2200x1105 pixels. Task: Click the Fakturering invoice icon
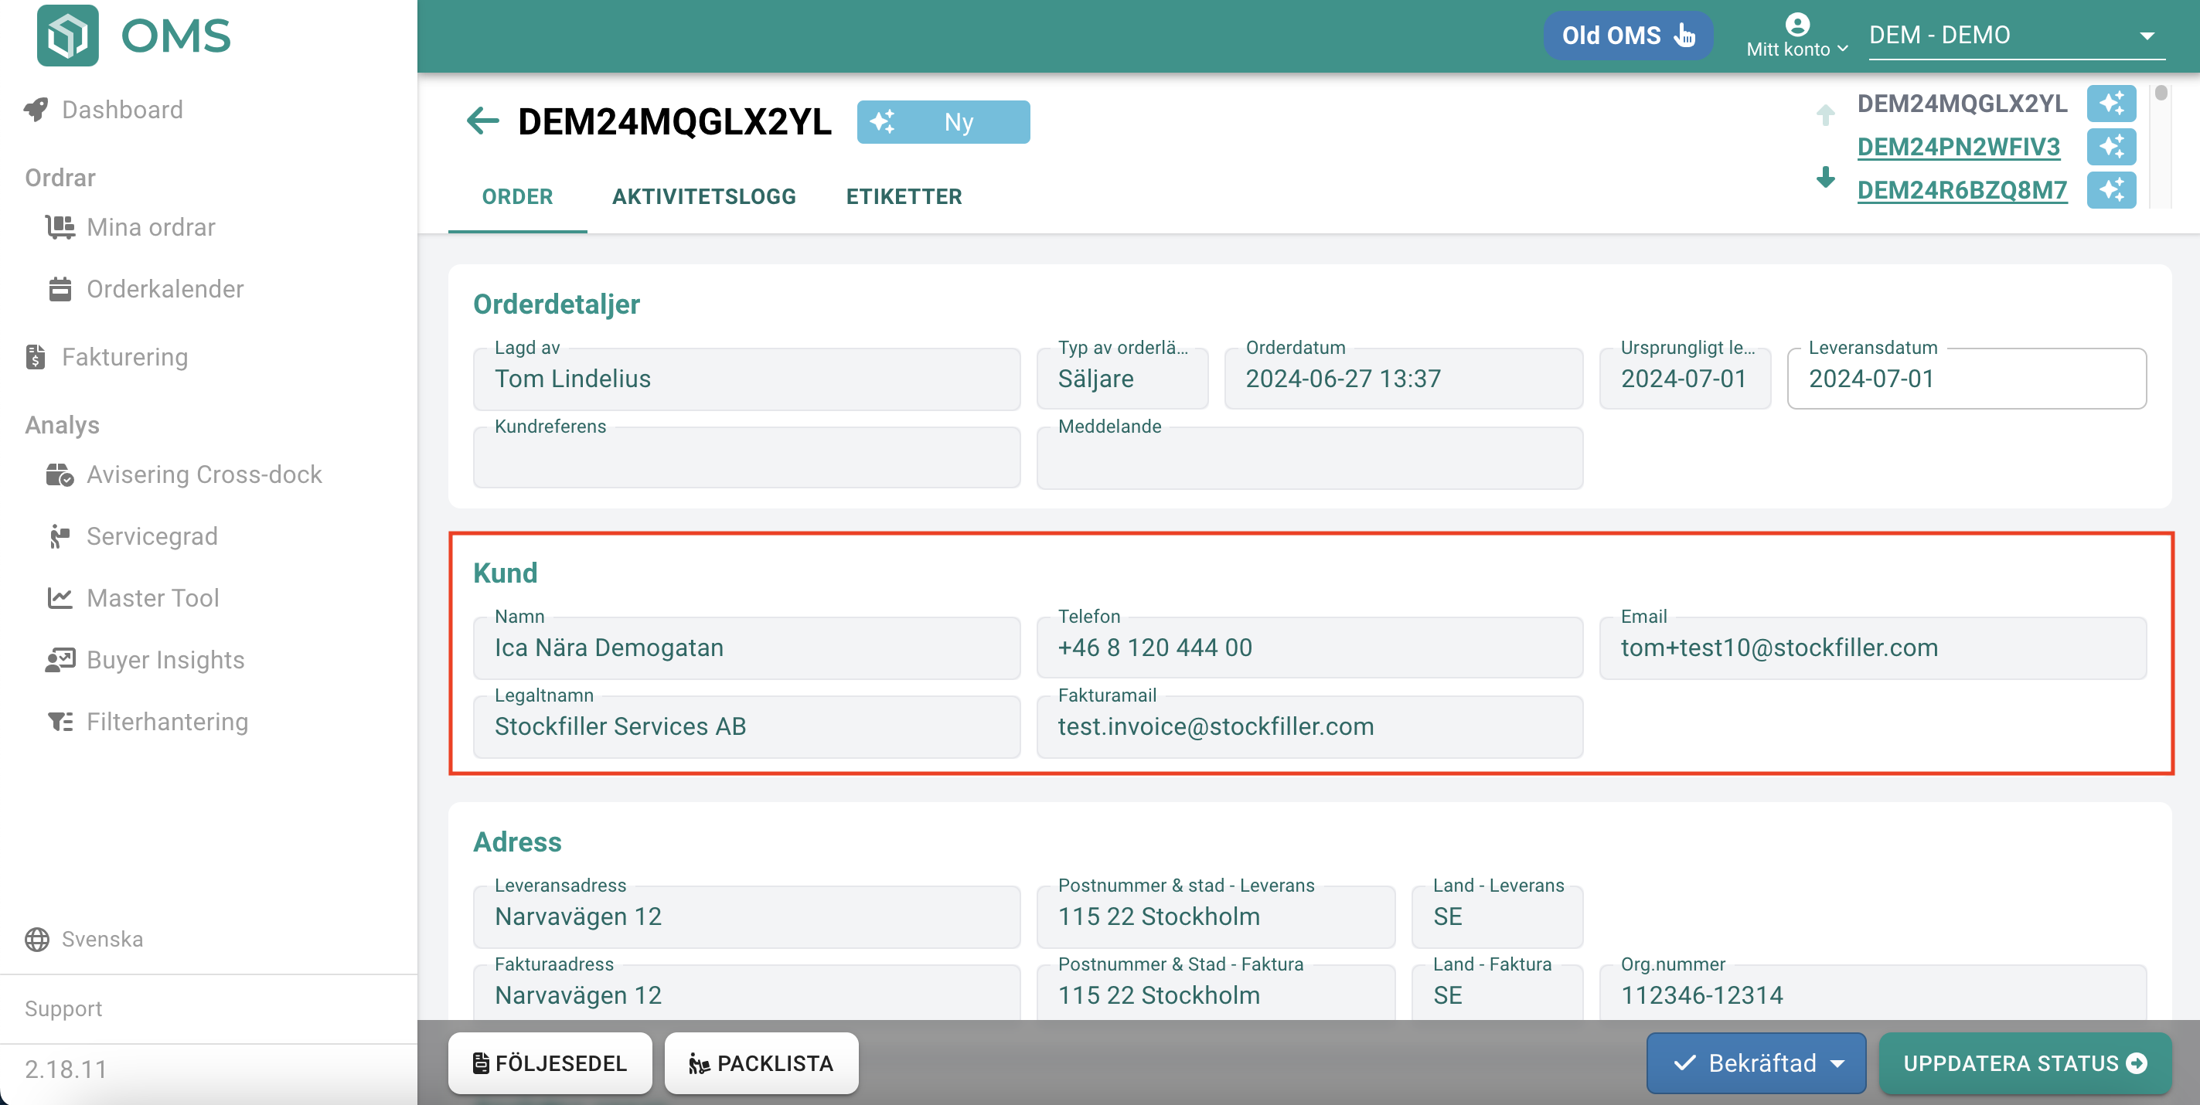(x=35, y=357)
